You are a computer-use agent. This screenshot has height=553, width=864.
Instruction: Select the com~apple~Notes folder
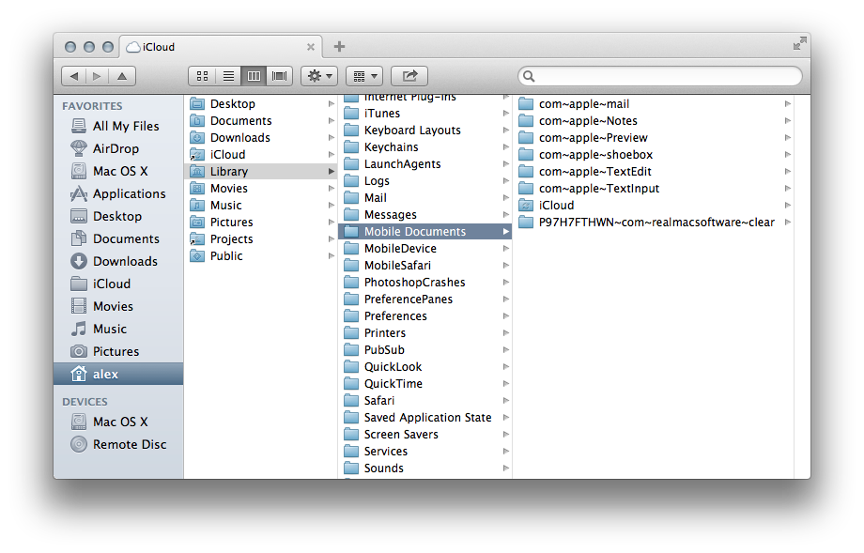pyautogui.click(x=655, y=121)
